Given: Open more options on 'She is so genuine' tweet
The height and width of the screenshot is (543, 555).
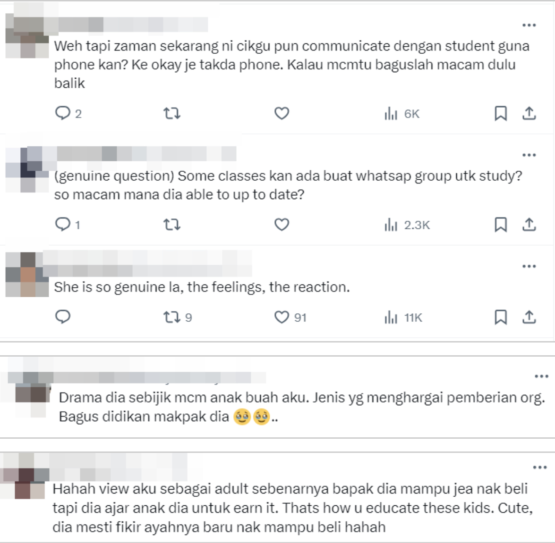Looking at the screenshot, I should (x=529, y=266).
